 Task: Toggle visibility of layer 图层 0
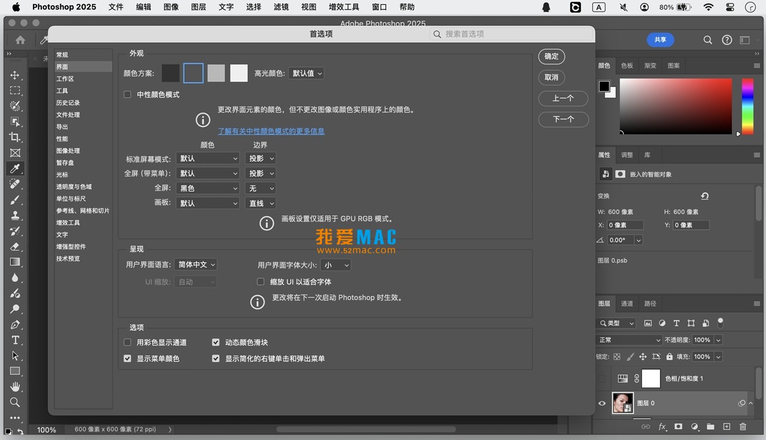click(602, 403)
